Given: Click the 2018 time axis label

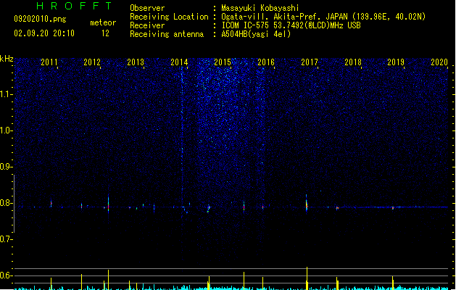Looking at the screenshot, I should pos(353,62).
